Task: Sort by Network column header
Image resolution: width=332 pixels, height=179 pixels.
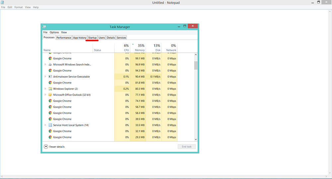Action: (170, 48)
